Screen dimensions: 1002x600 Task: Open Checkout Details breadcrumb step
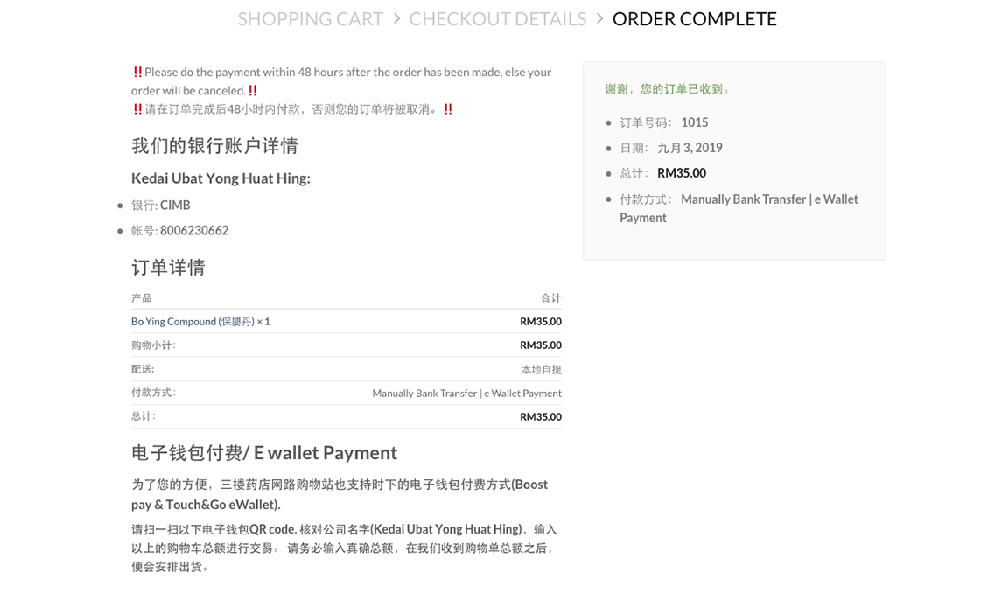tap(497, 19)
